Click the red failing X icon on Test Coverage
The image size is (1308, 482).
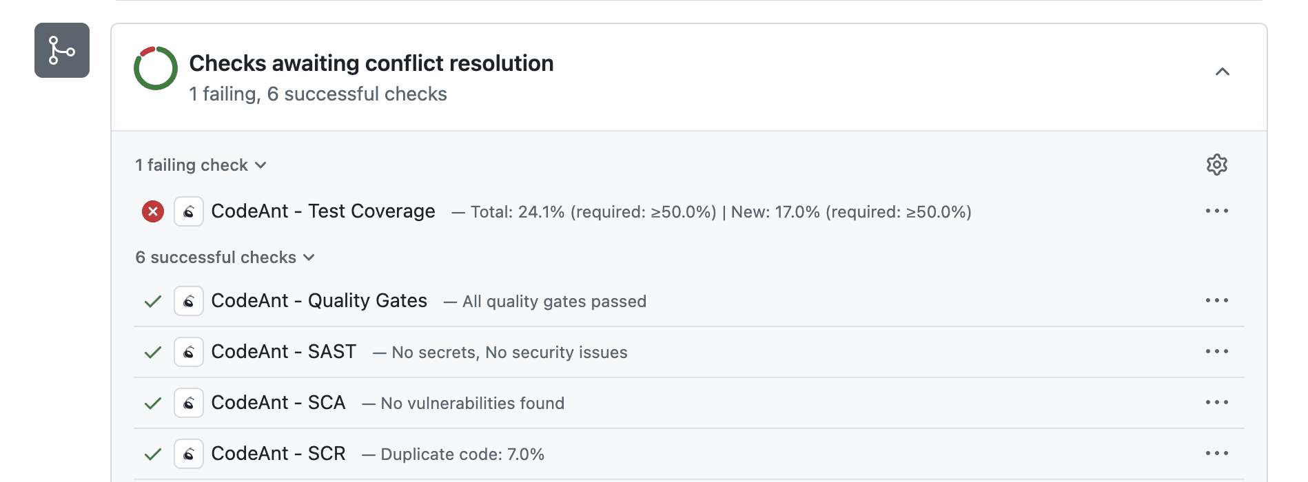click(x=152, y=211)
